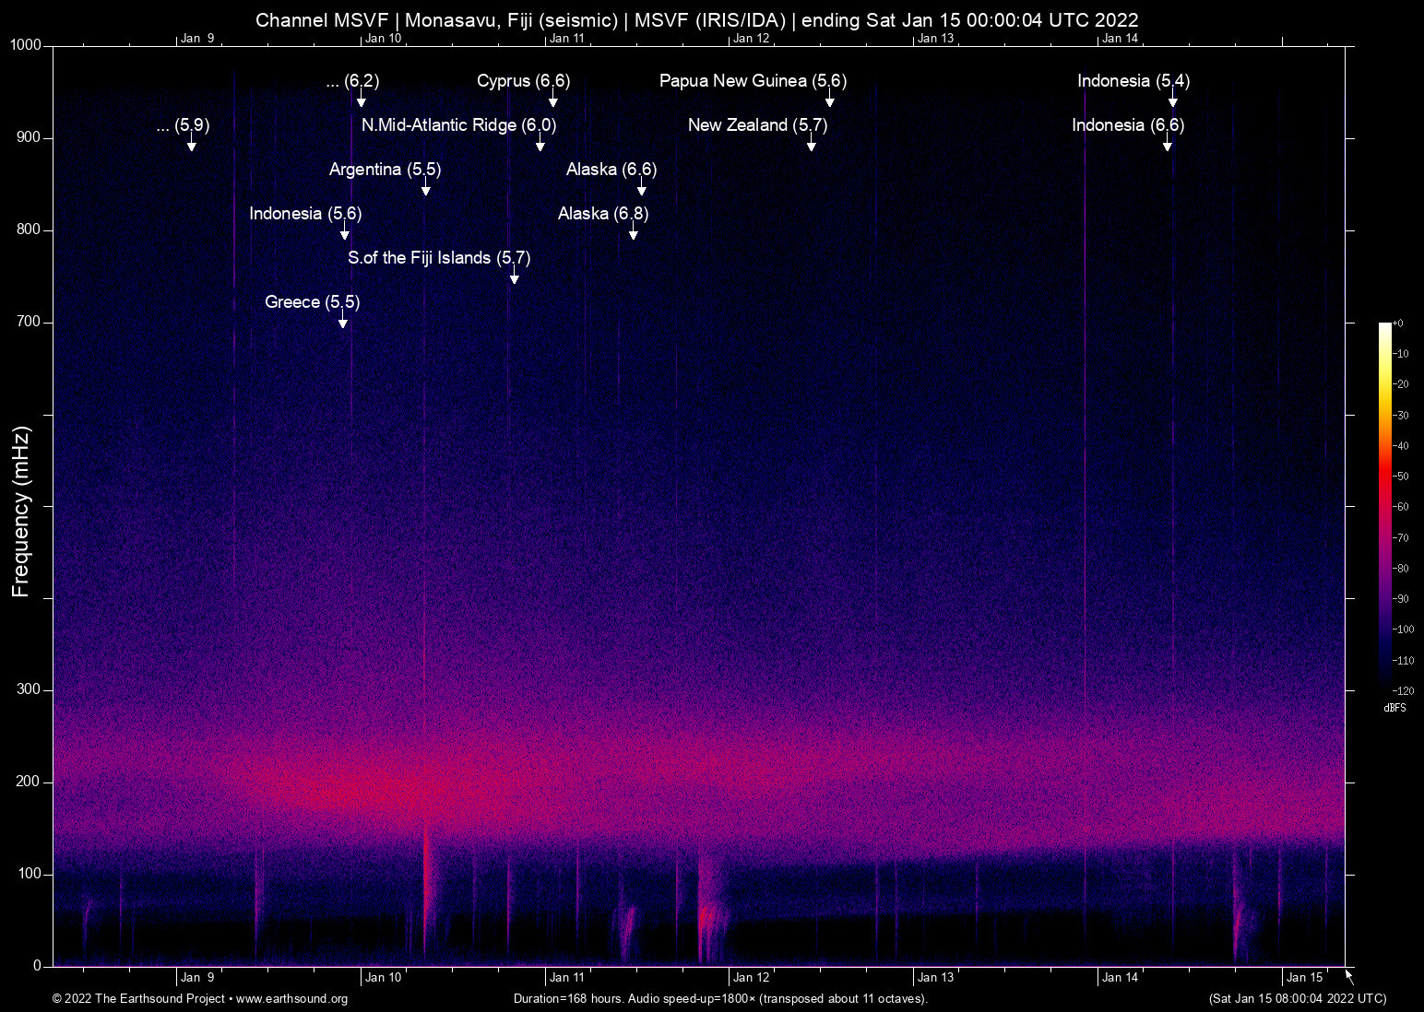The width and height of the screenshot is (1424, 1012).
Task: Click the Frequency (mHz) axis label
Action: [20, 507]
